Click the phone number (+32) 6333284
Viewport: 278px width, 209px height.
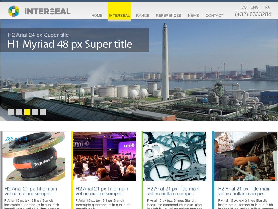(253, 14)
